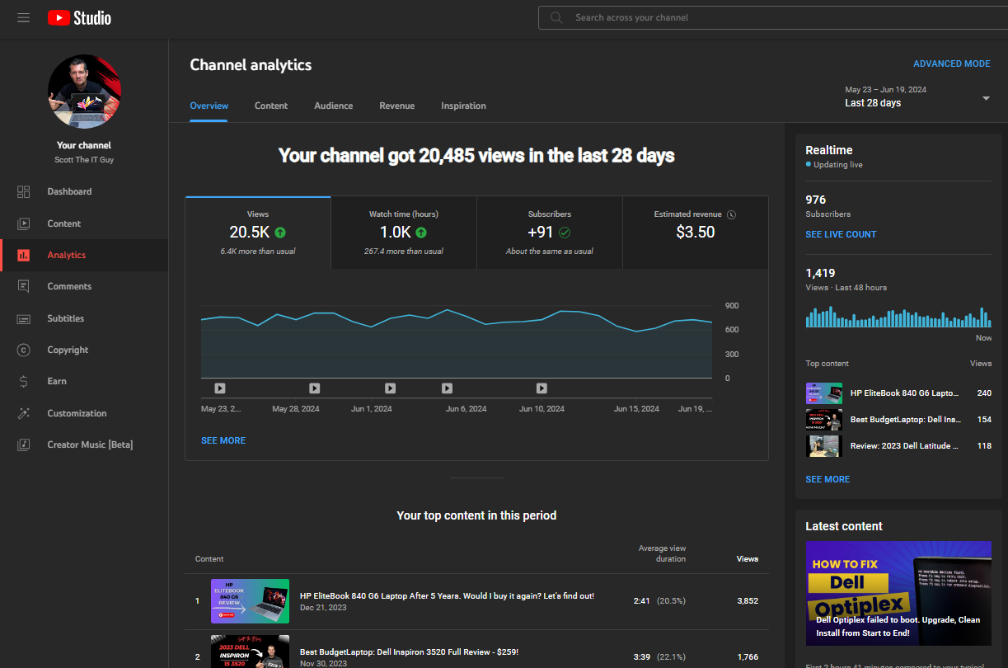Click the Creator Music icon
The height and width of the screenshot is (668, 1008).
pyautogui.click(x=24, y=445)
